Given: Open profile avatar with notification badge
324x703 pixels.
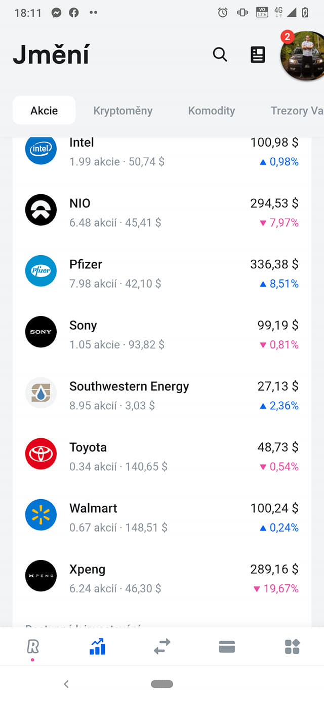Looking at the screenshot, I should point(303,56).
